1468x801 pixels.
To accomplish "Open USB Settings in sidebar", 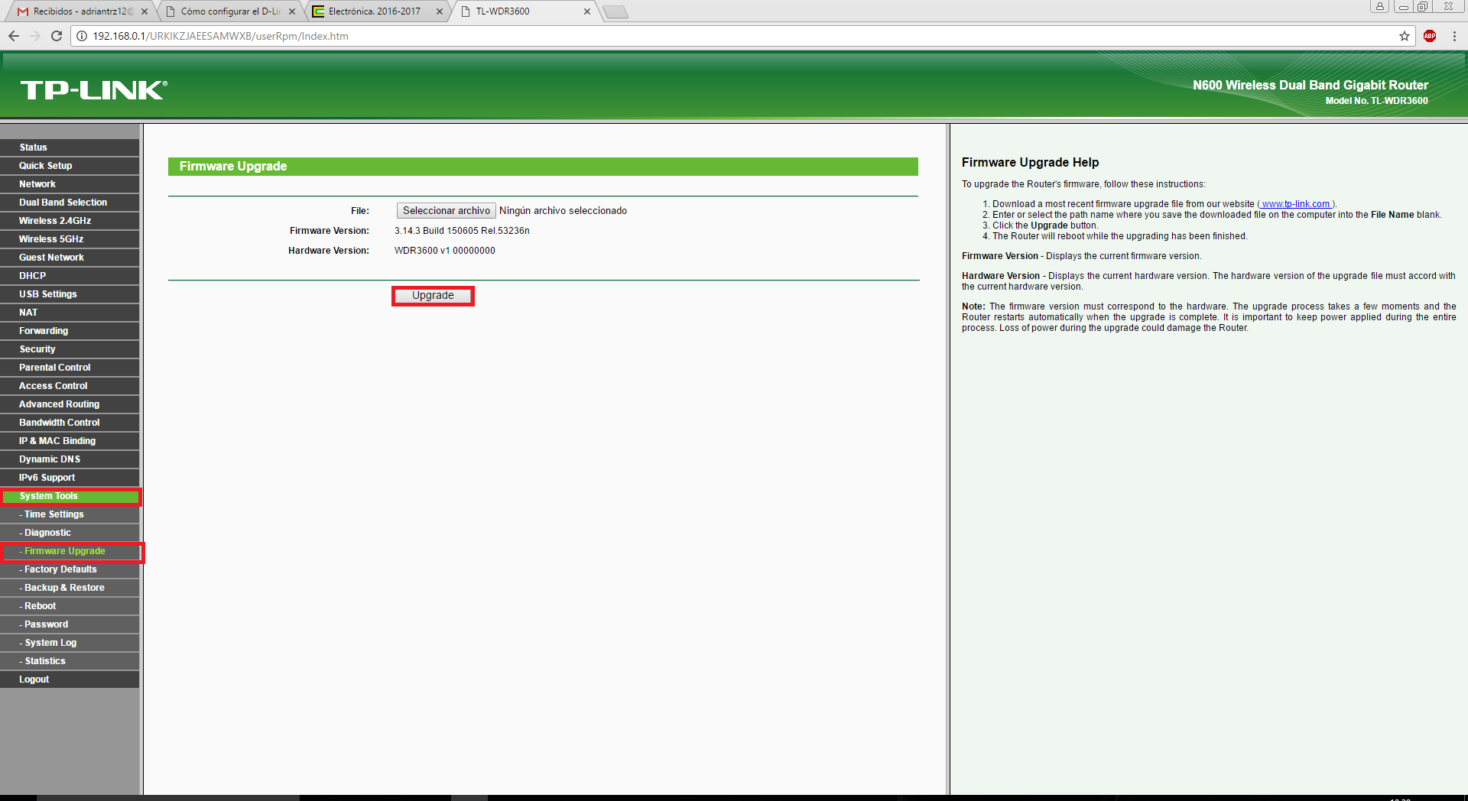I will [70, 294].
